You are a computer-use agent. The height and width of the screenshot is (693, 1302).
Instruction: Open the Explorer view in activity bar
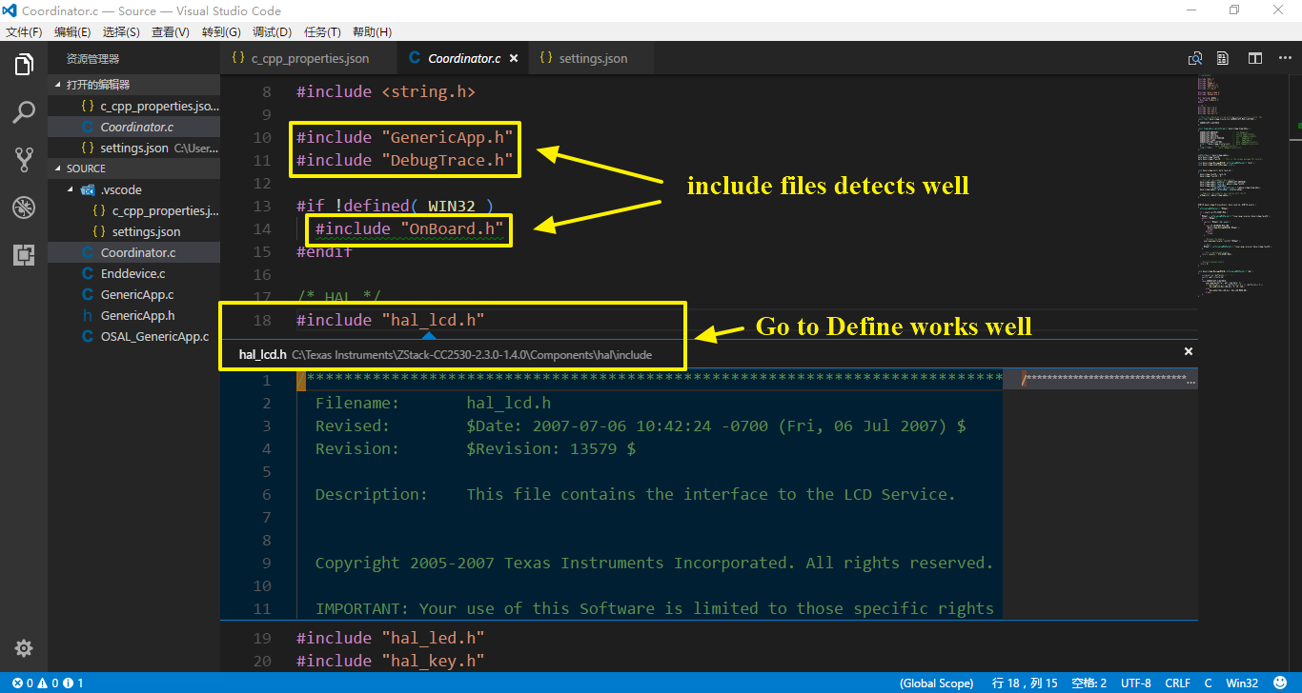click(23, 65)
